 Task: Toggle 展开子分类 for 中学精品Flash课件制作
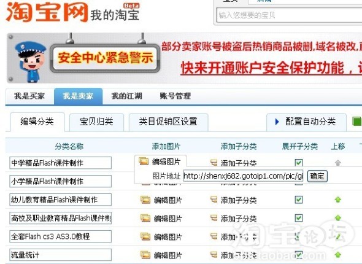299,163
